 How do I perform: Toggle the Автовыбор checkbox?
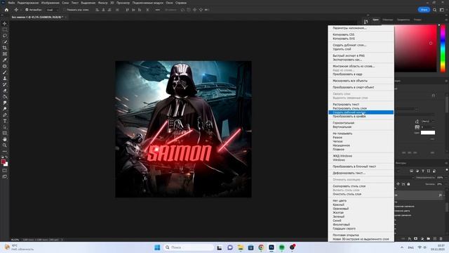[27, 10]
